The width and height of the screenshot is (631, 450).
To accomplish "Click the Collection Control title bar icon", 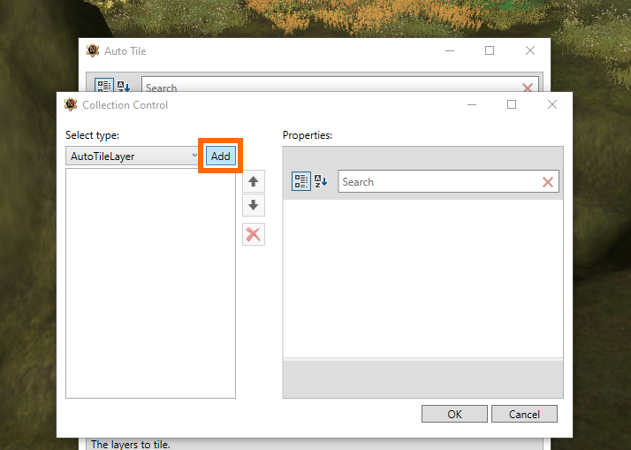I will pyautogui.click(x=71, y=104).
